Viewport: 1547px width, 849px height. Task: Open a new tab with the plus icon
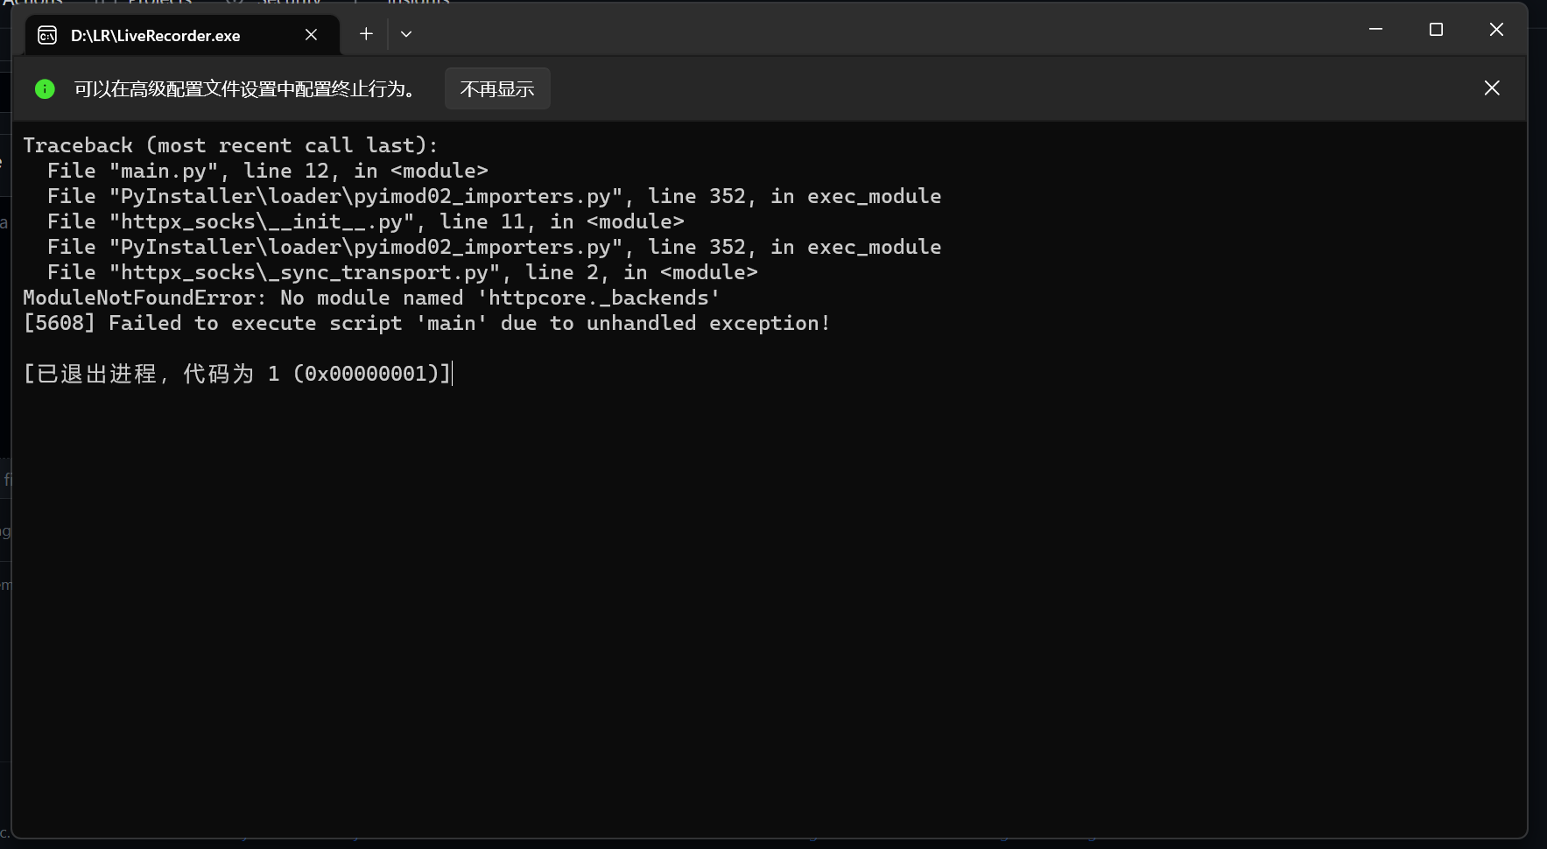(366, 33)
